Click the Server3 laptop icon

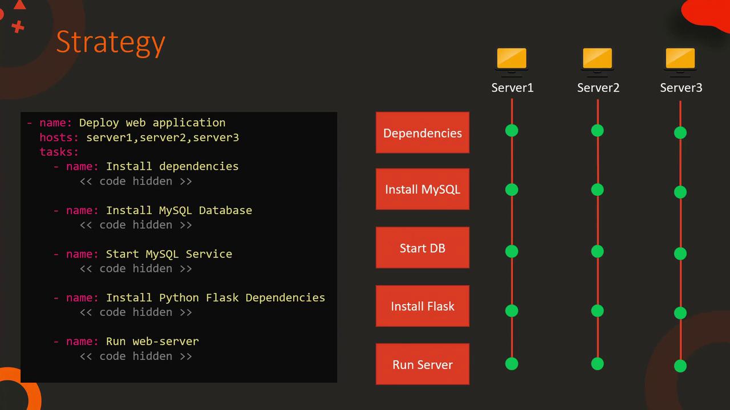(680, 59)
